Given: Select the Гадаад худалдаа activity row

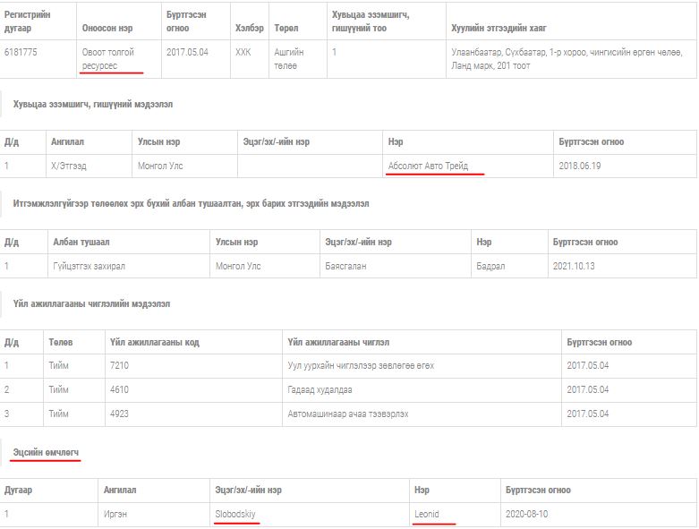Looking at the screenshot, I should coord(320,389).
